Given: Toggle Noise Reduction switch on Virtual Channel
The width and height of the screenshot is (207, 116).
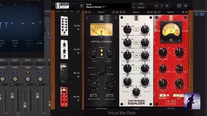Looking at the screenshot, I should pos(93,96).
